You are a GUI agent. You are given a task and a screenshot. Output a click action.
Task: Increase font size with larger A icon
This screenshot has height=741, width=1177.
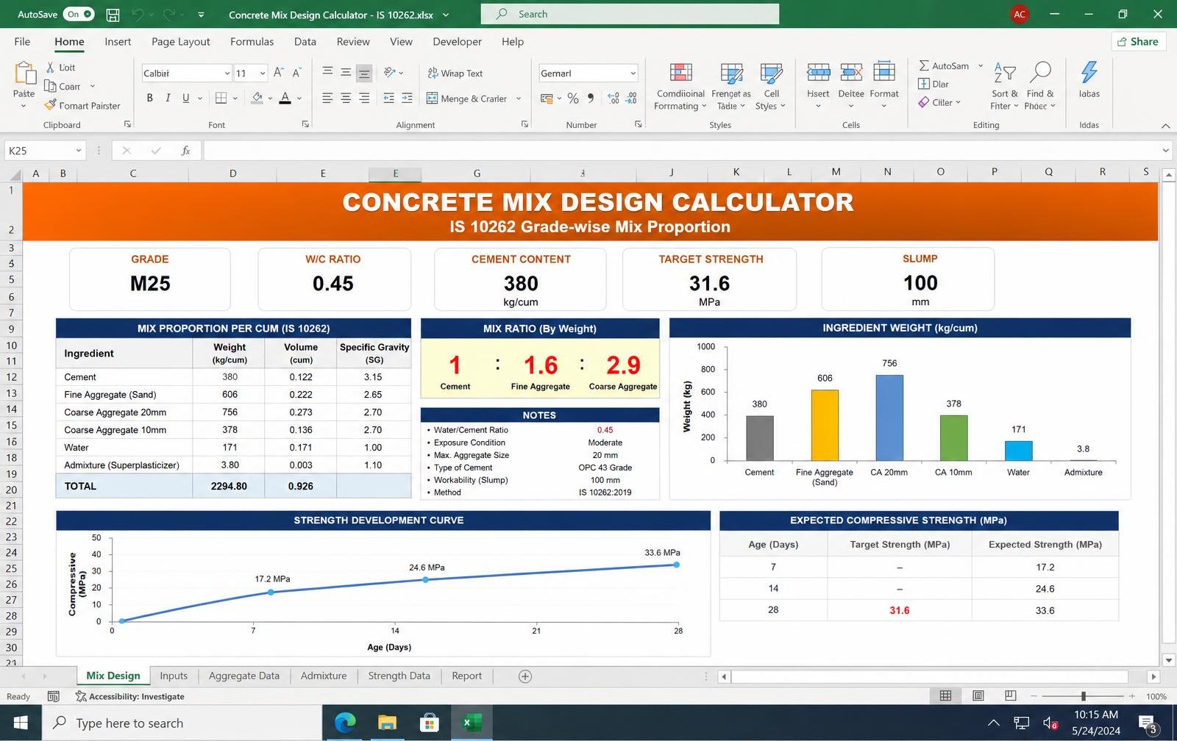click(x=278, y=73)
